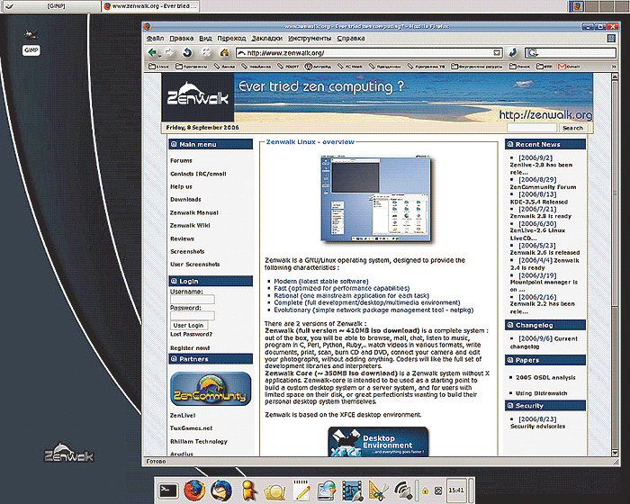Screen dimensions: 630x504
Task: Open the Google search engine selector
Action: point(533,53)
